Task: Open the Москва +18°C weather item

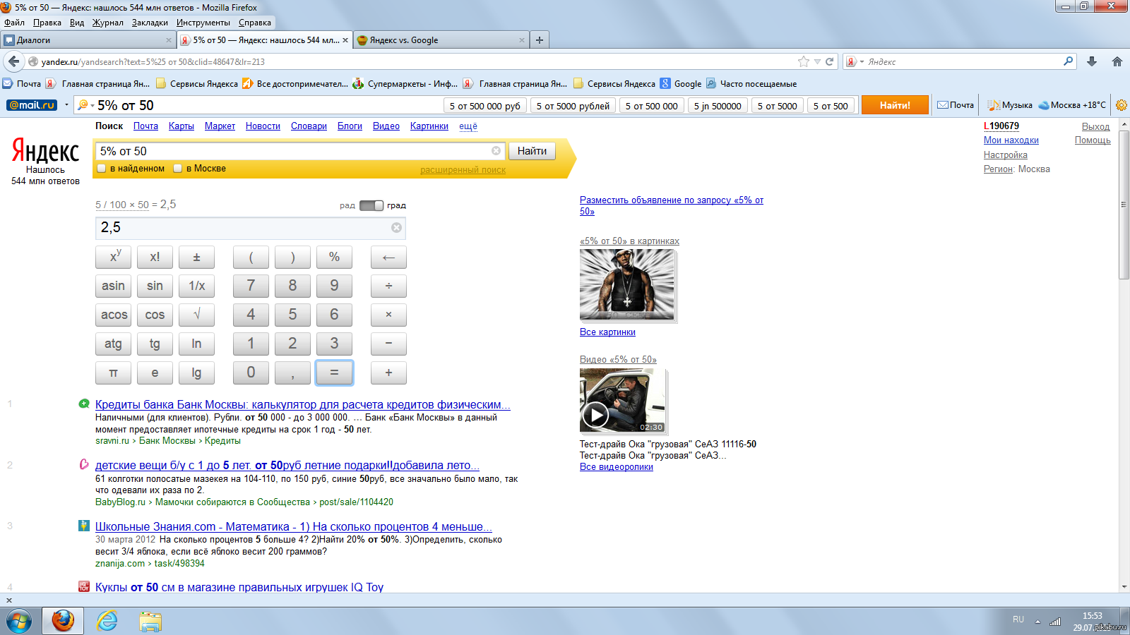Action: pyautogui.click(x=1072, y=105)
